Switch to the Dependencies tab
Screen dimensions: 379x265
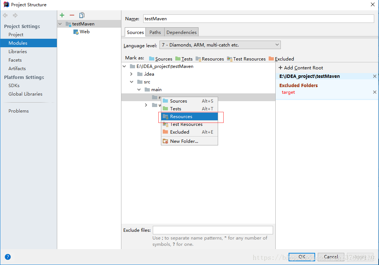tap(181, 32)
